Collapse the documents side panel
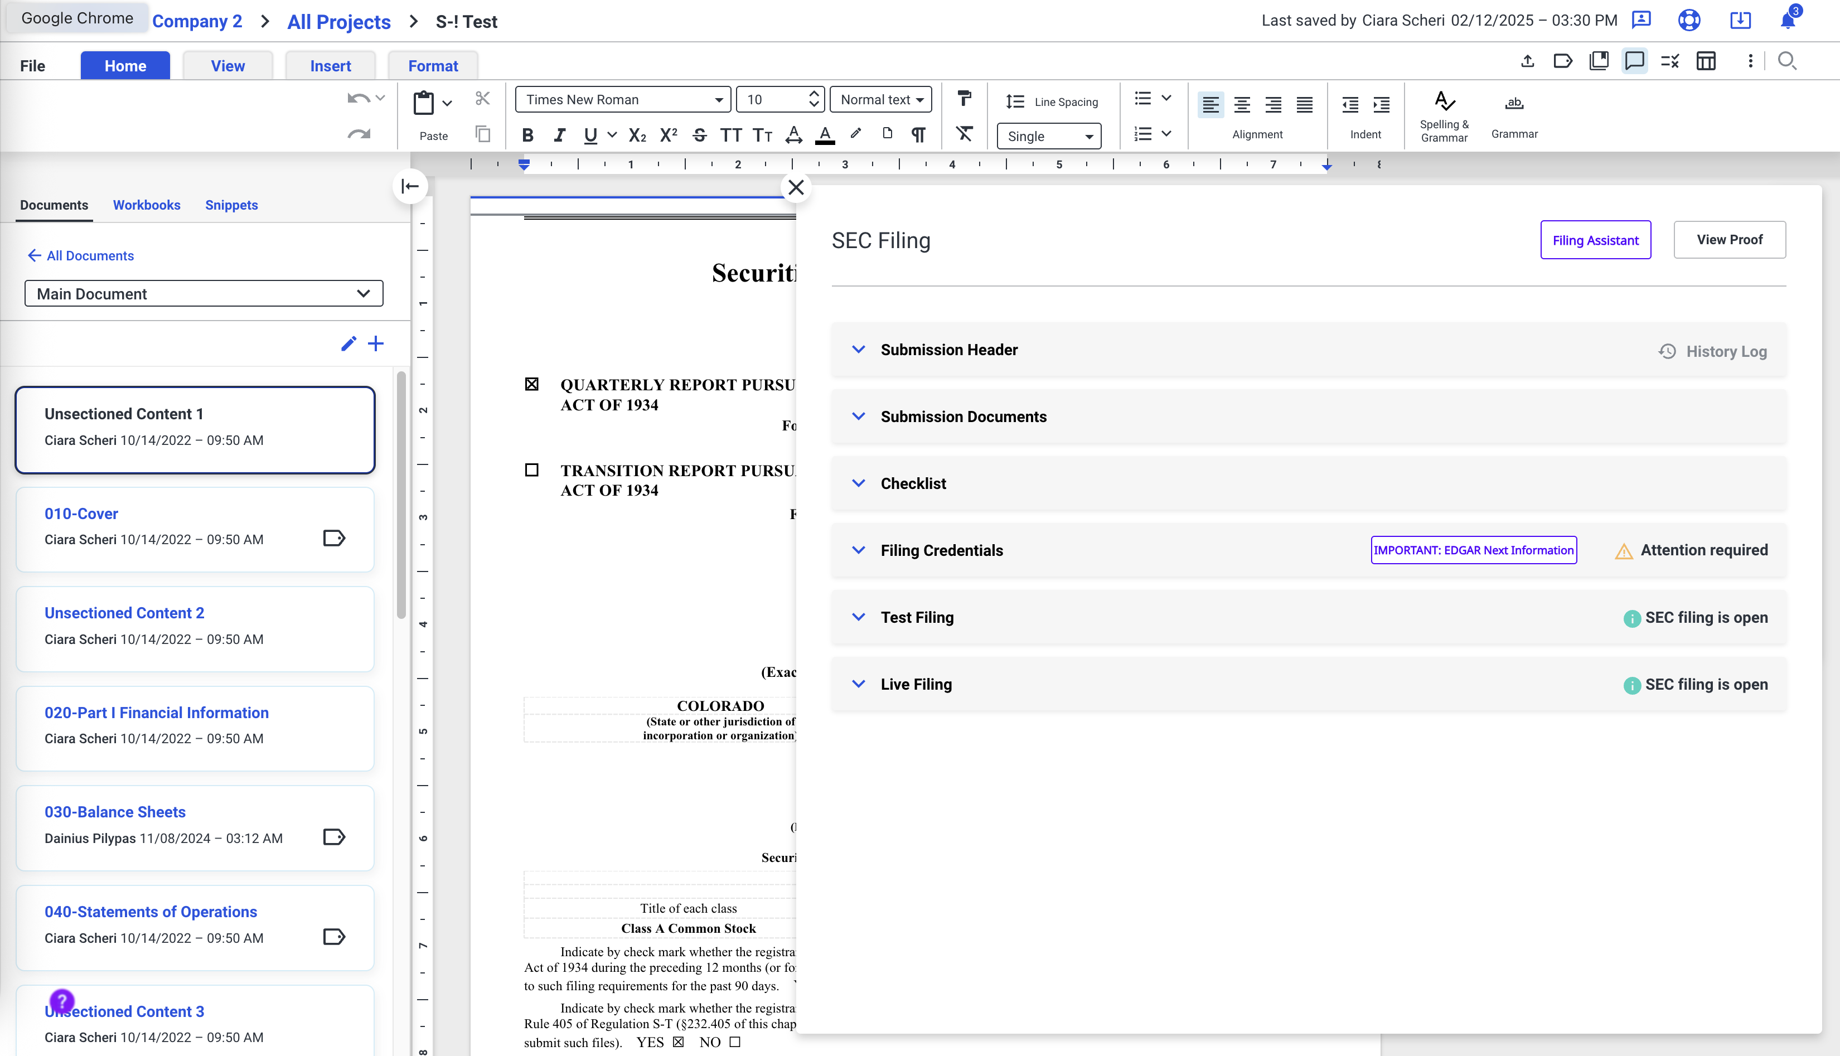The height and width of the screenshot is (1056, 1840). [410, 186]
